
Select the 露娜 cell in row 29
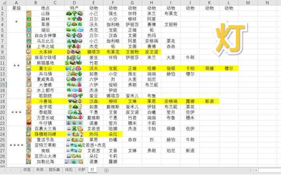click(x=113, y=162)
